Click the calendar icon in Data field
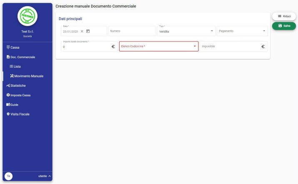 88,31
